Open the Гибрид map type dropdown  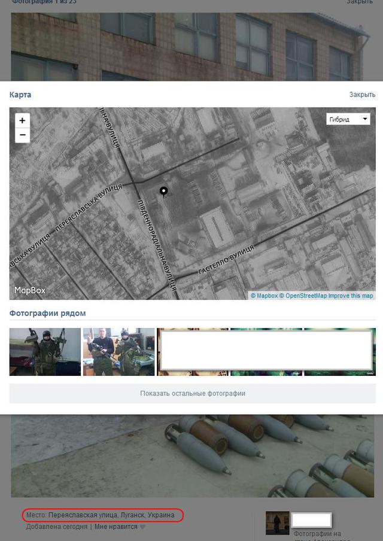[x=348, y=119]
